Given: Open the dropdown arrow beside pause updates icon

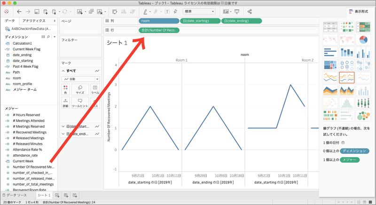Looking at the screenshot, I should [x=60, y=12].
